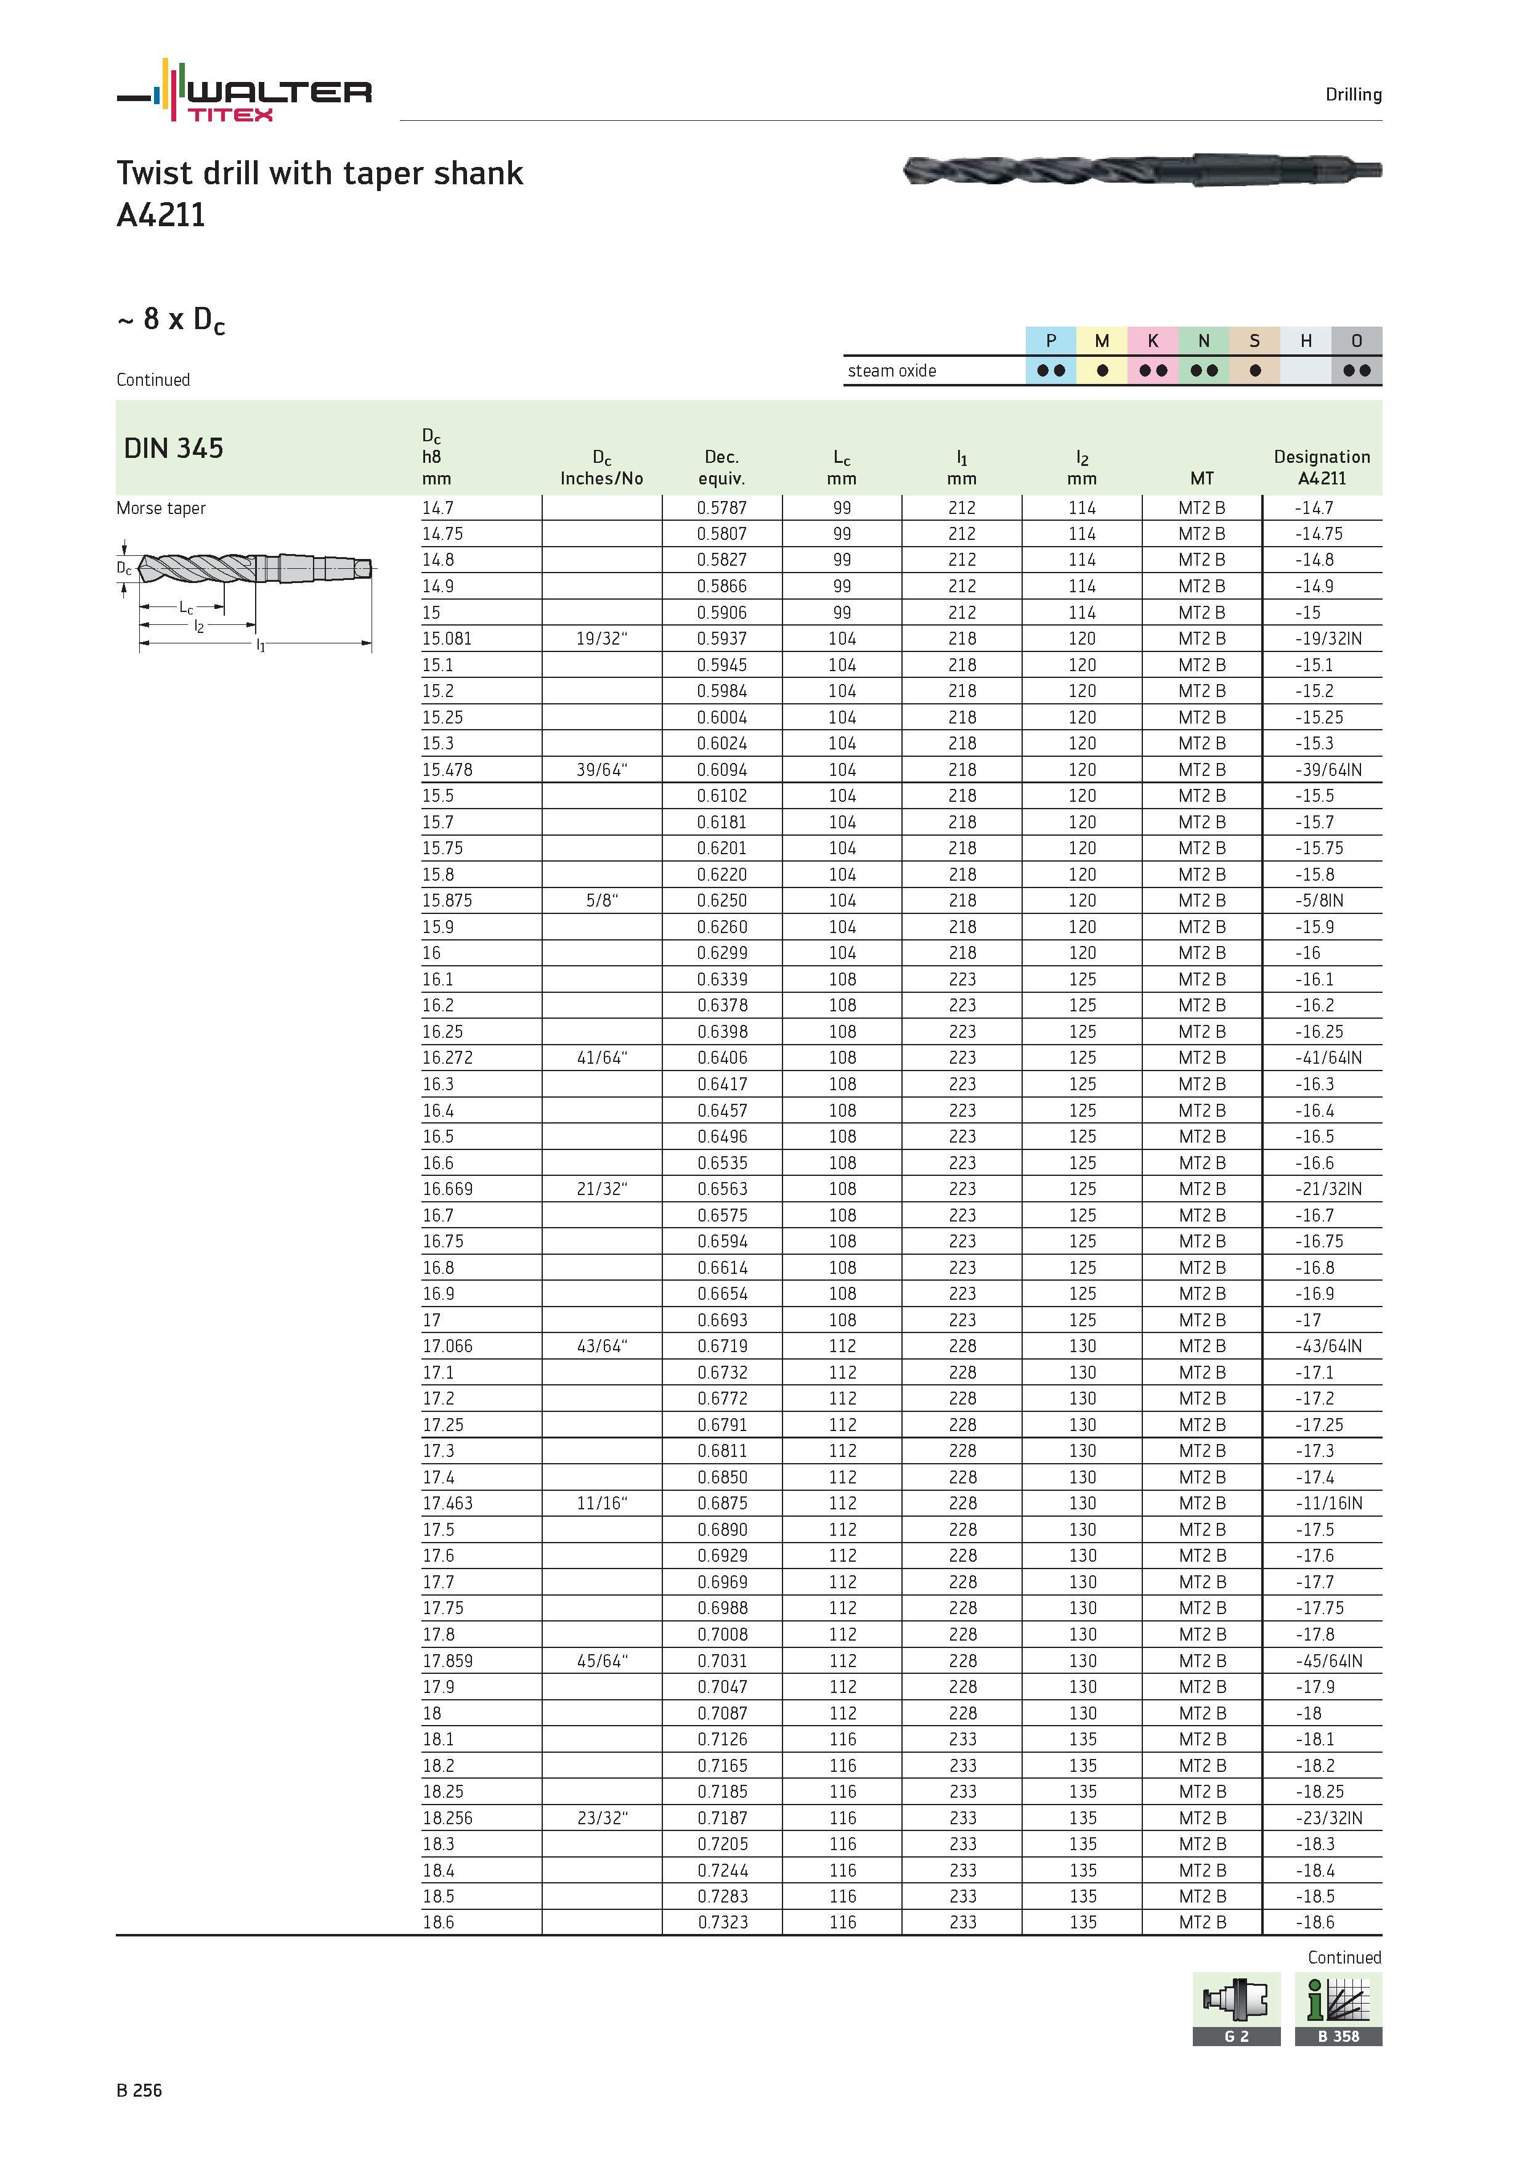Screen dimensions: 1528x2162
Task: Select the designation '-19/32IN'
Action: [x=1328, y=638]
